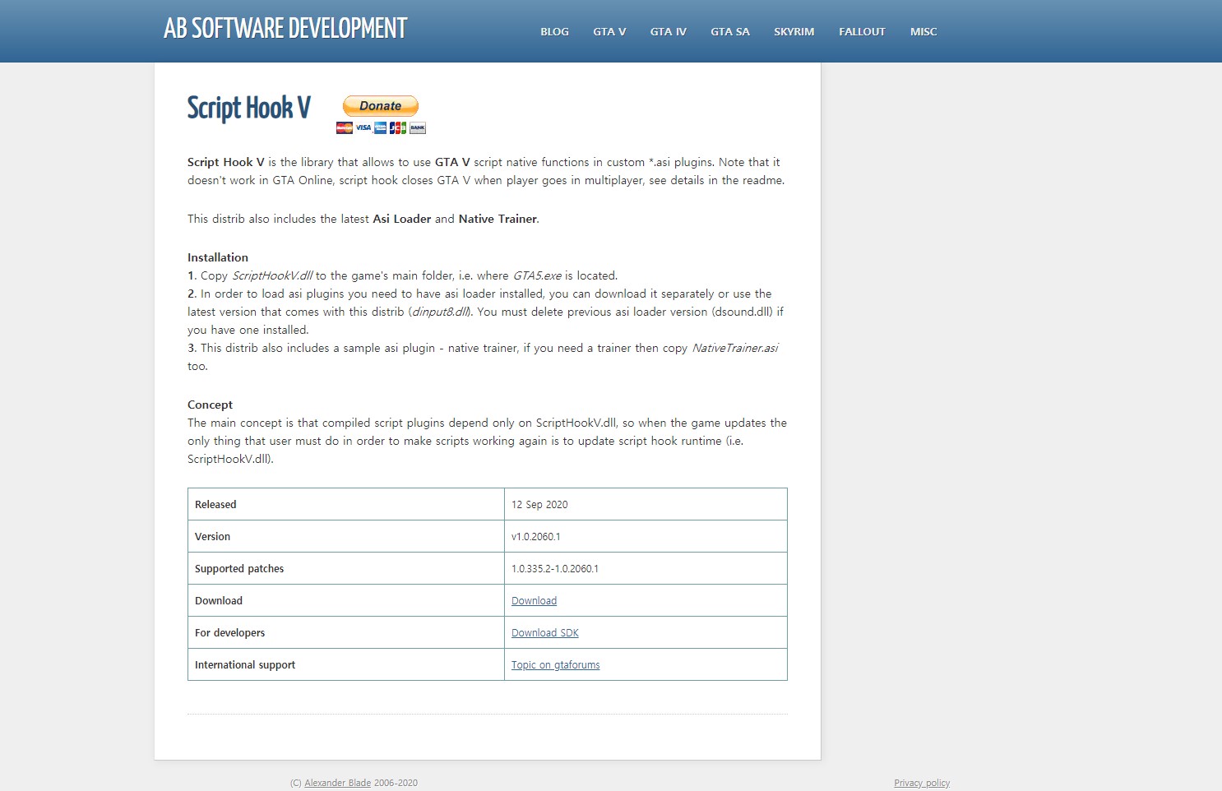Open the GTA SA menu item

[730, 32]
